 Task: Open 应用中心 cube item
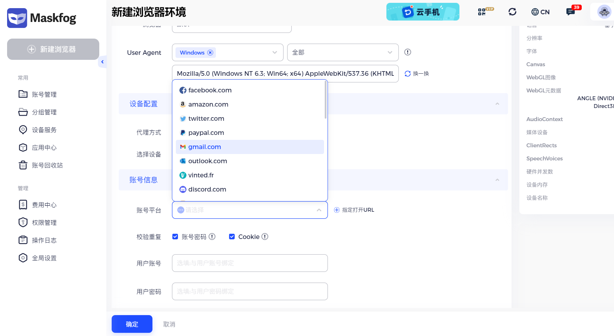point(37,147)
